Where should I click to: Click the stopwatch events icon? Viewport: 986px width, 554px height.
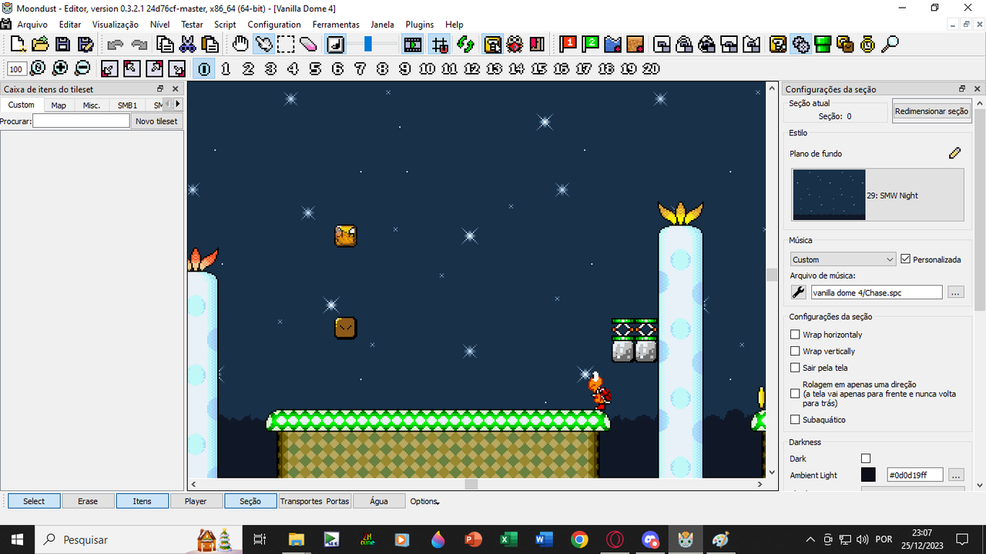coord(867,45)
